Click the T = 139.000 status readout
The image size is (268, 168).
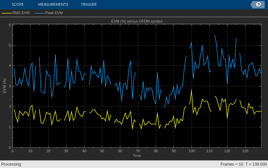256,164
